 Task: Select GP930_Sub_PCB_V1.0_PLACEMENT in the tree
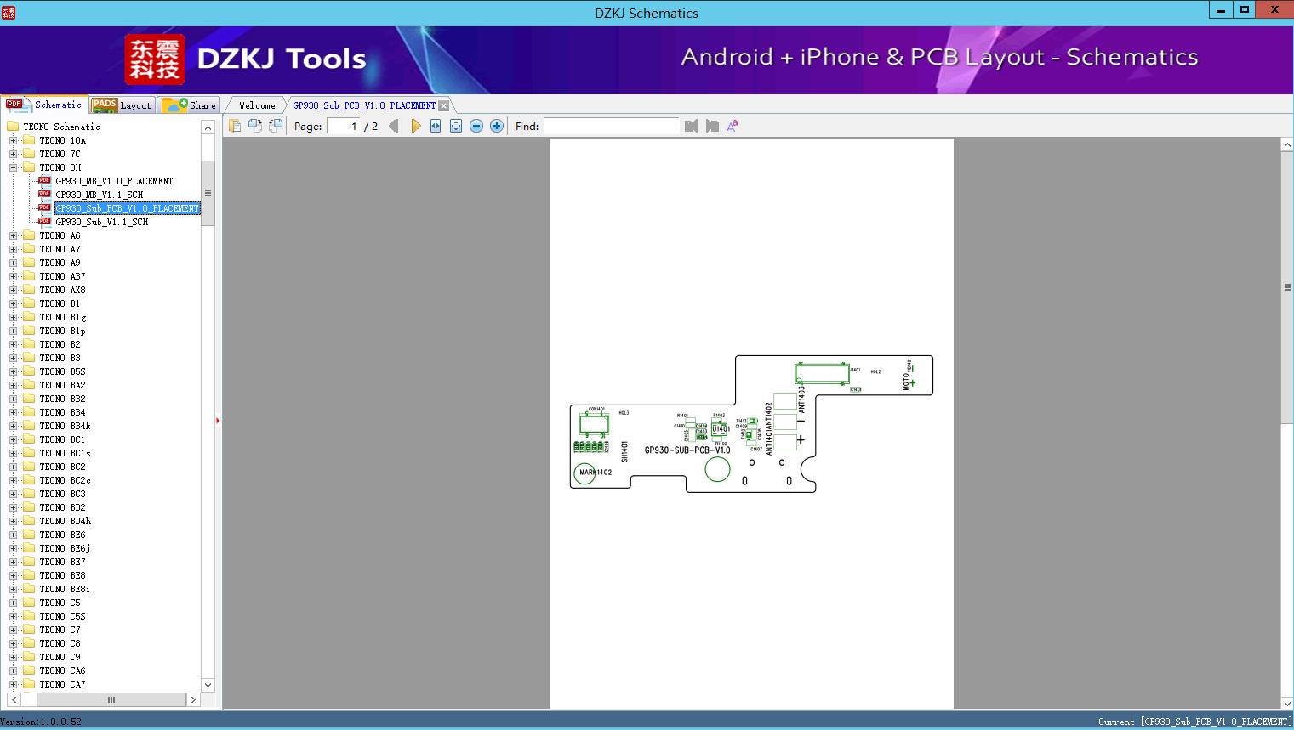click(127, 208)
